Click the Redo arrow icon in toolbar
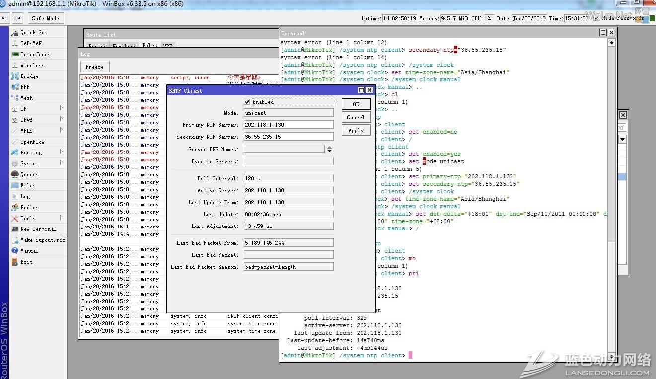Image resolution: width=656 pixels, height=379 pixels. point(18,18)
